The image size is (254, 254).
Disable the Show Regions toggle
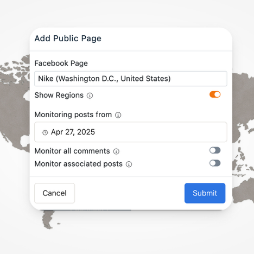point(215,94)
